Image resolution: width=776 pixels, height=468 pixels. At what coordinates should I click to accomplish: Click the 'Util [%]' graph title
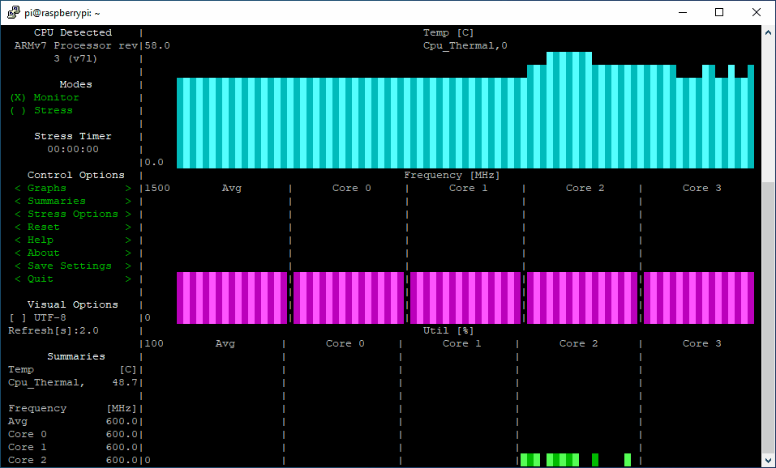(x=448, y=330)
